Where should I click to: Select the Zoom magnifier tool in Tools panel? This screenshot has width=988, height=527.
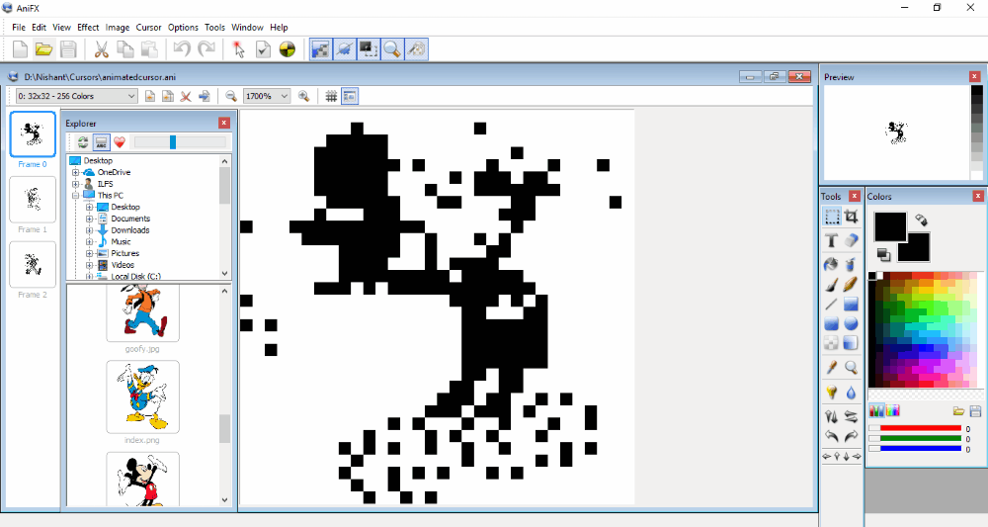click(851, 367)
